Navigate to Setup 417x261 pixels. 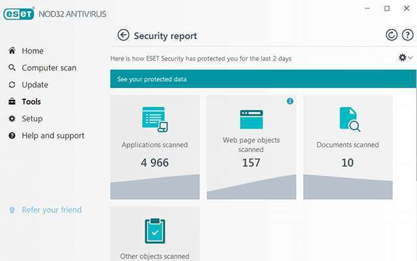[32, 119]
